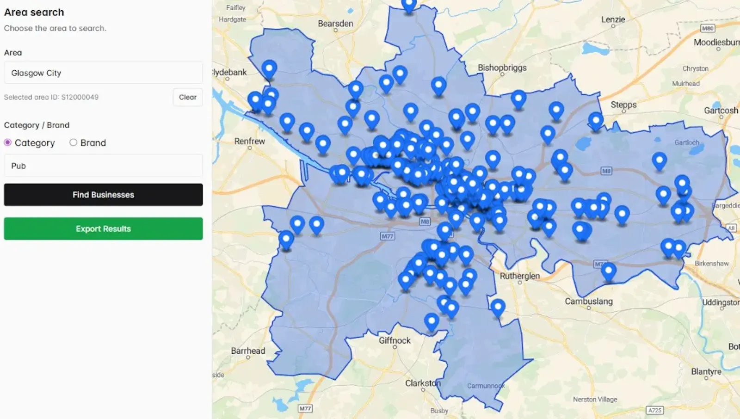Click the Bearsden map label
The height and width of the screenshot is (419, 740).
[x=335, y=24]
